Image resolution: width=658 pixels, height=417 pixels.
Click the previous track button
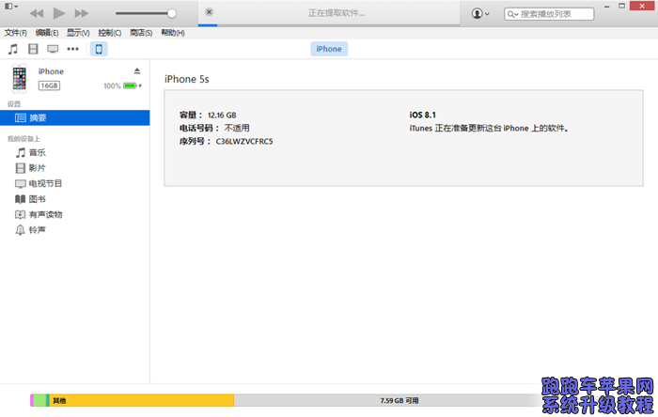(x=37, y=13)
